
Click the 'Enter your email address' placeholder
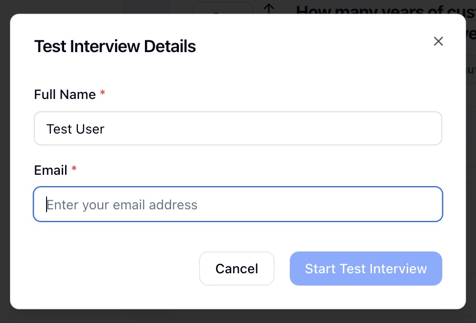click(x=122, y=205)
